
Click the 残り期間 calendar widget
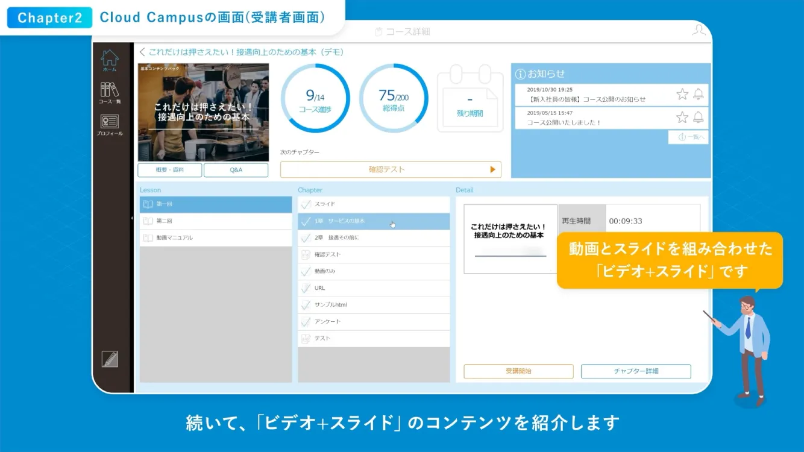coord(470,99)
